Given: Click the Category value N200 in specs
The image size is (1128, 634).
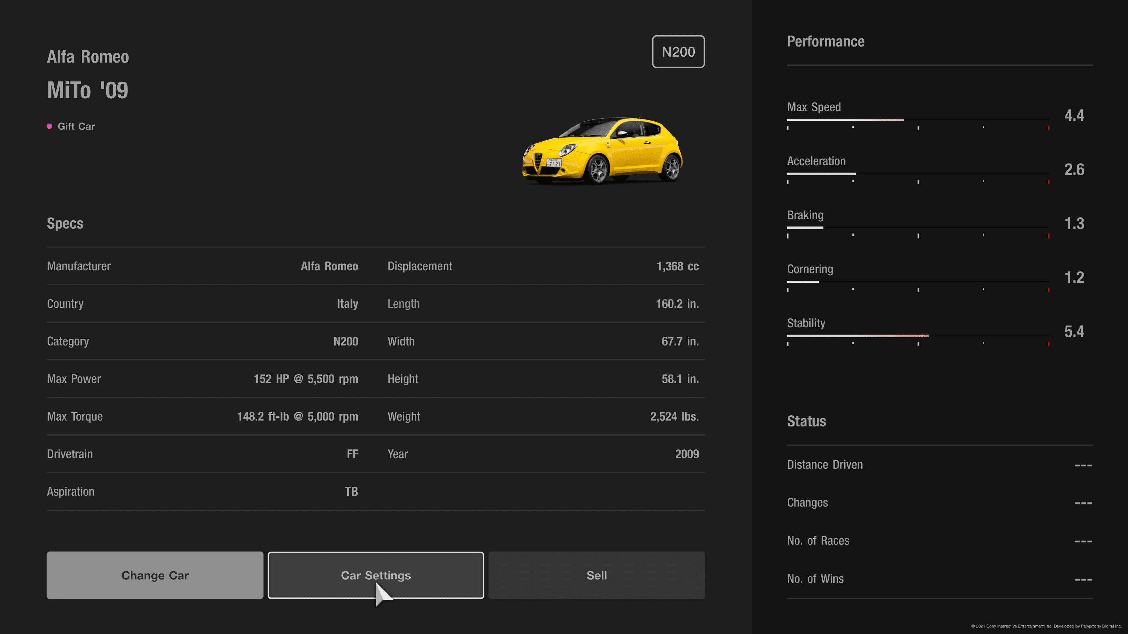Looking at the screenshot, I should [x=346, y=341].
